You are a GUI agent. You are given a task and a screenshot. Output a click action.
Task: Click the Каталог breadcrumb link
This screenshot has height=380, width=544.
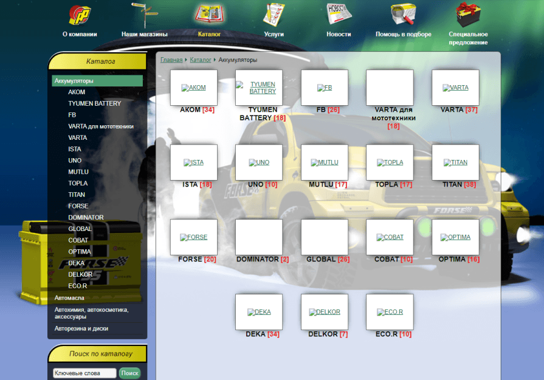(201, 60)
